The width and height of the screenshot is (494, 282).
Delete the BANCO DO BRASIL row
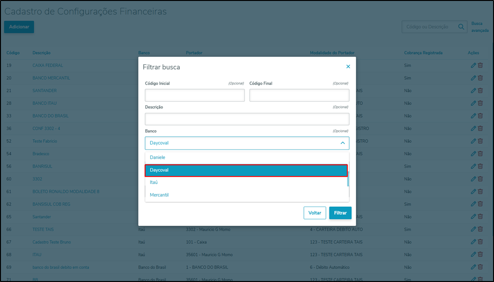tap(480, 116)
